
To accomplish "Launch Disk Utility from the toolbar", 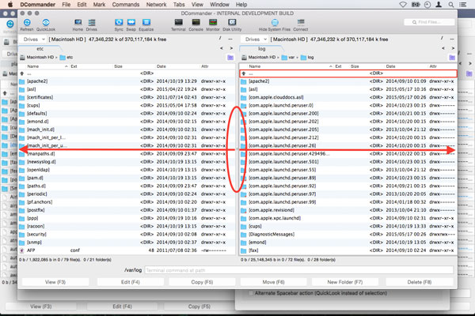I will 233,23.
